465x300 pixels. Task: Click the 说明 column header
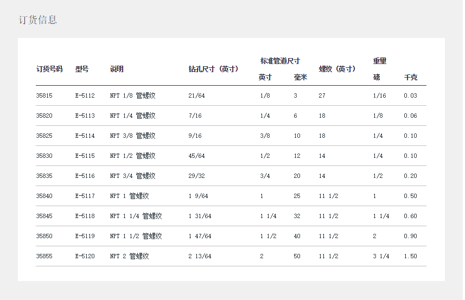coord(117,69)
